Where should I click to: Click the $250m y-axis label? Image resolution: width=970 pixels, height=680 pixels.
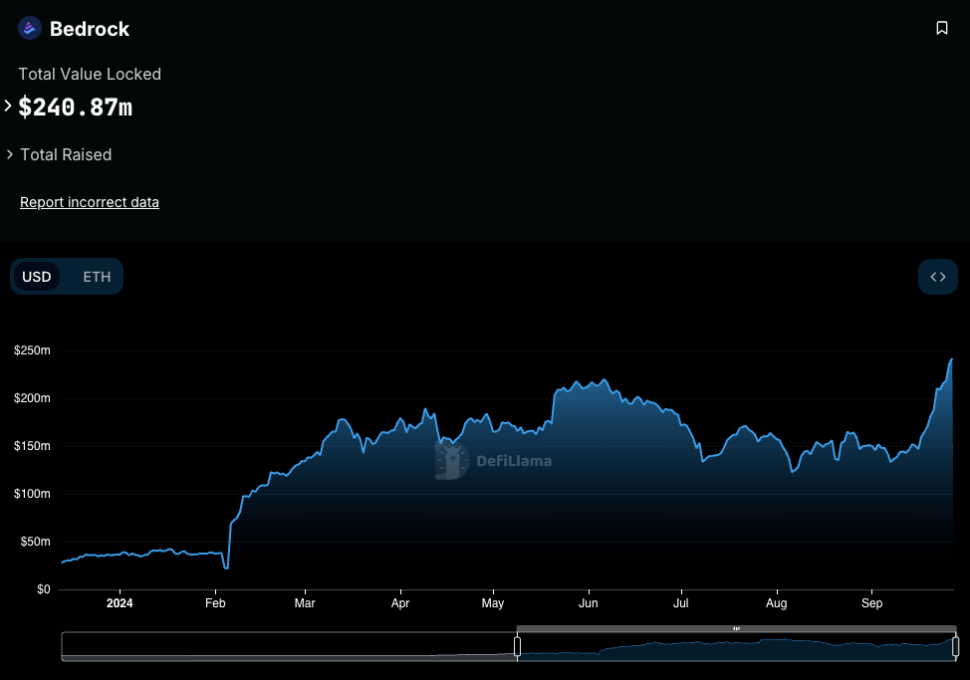(32, 350)
